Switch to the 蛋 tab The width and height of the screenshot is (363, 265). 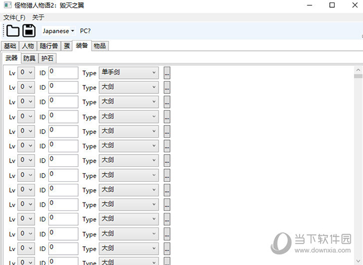[x=67, y=46]
